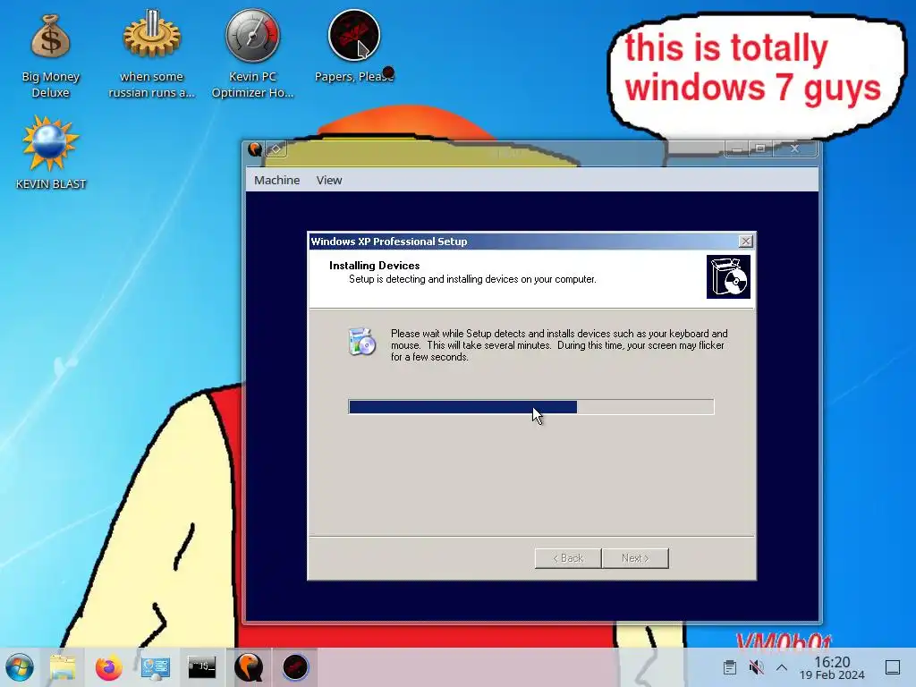This screenshot has width=916, height=687.
Task: Maximize the QEMU window
Action: 760,149
